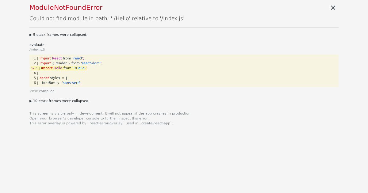Screen dimensions: 368x193
Task: Click the yellow highlighted code block
Action: [184, 70]
